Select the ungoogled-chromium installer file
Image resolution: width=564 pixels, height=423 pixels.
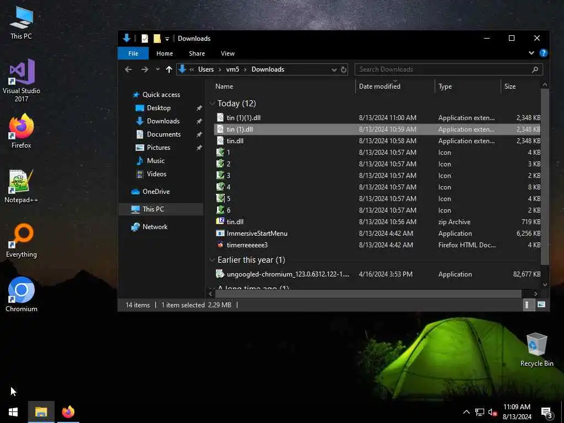pos(377,274)
